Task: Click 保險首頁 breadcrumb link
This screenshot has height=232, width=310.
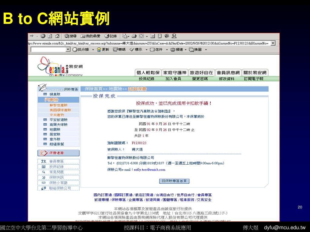Action: (94, 89)
